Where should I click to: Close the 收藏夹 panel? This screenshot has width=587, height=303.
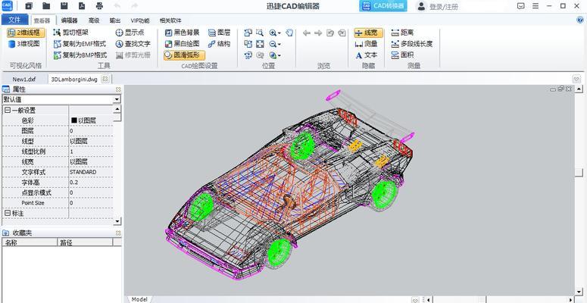118,233
